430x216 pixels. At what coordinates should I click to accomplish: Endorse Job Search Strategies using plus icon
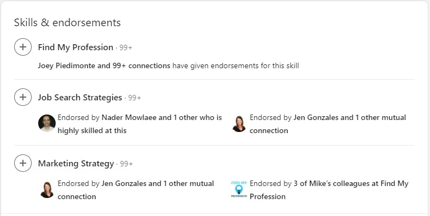coord(23,97)
